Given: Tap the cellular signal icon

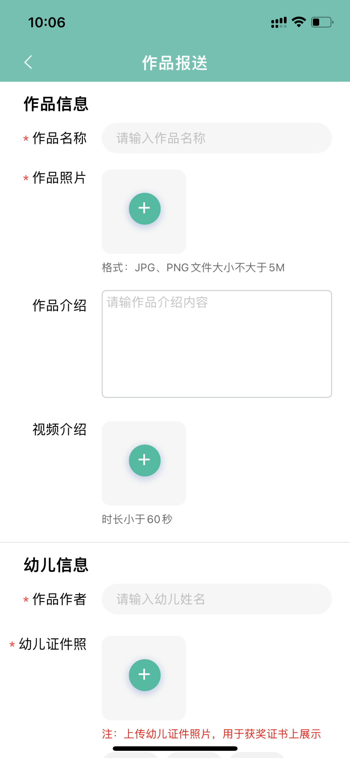Looking at the screenshot, I should (279, 22).
